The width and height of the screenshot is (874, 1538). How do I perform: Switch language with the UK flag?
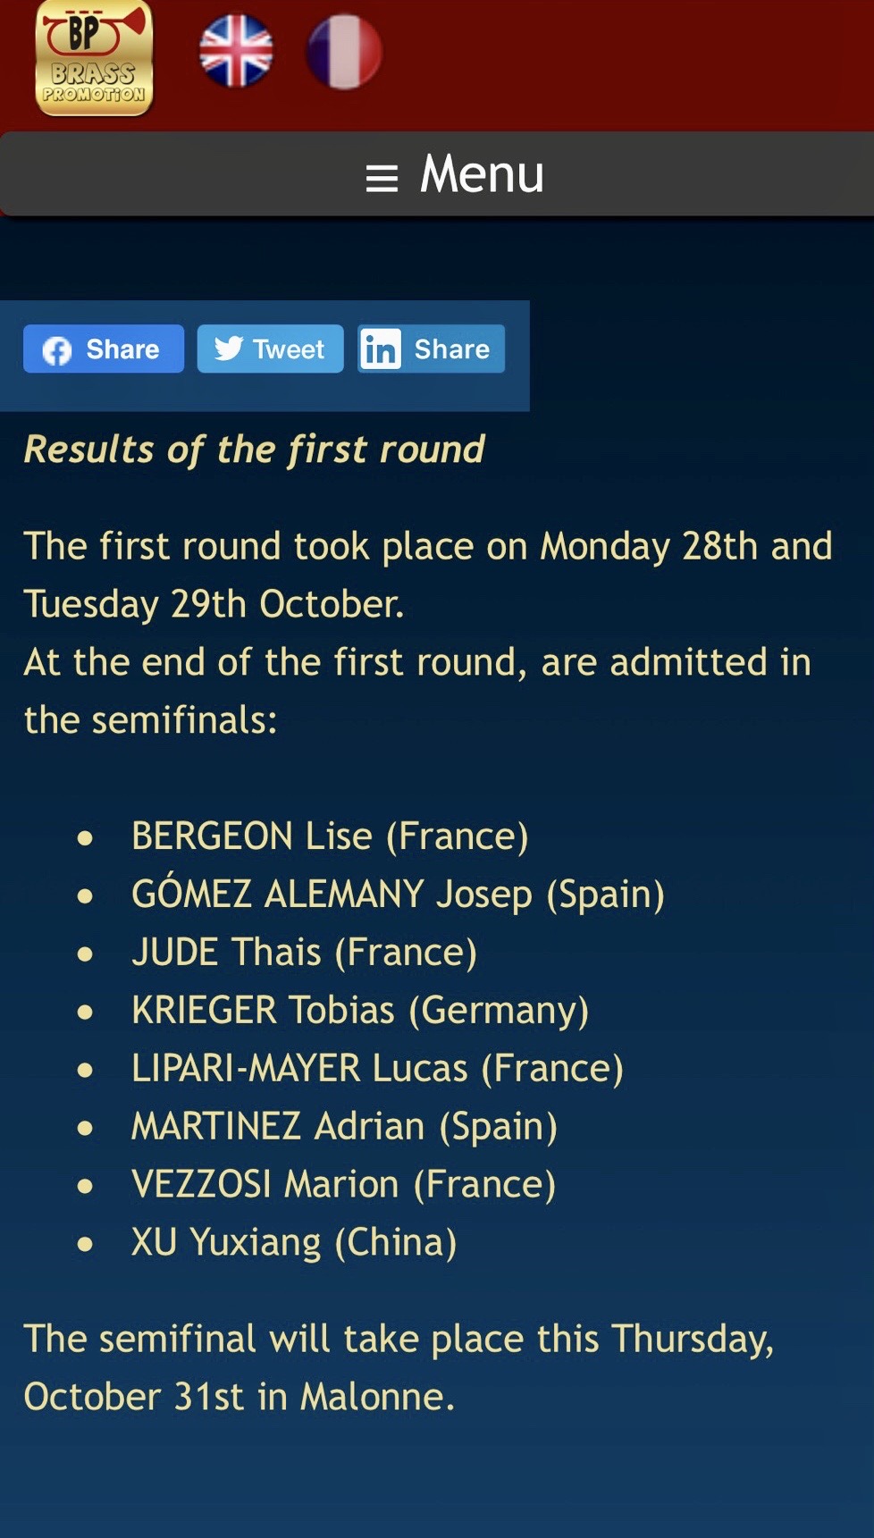click(236, 51)
